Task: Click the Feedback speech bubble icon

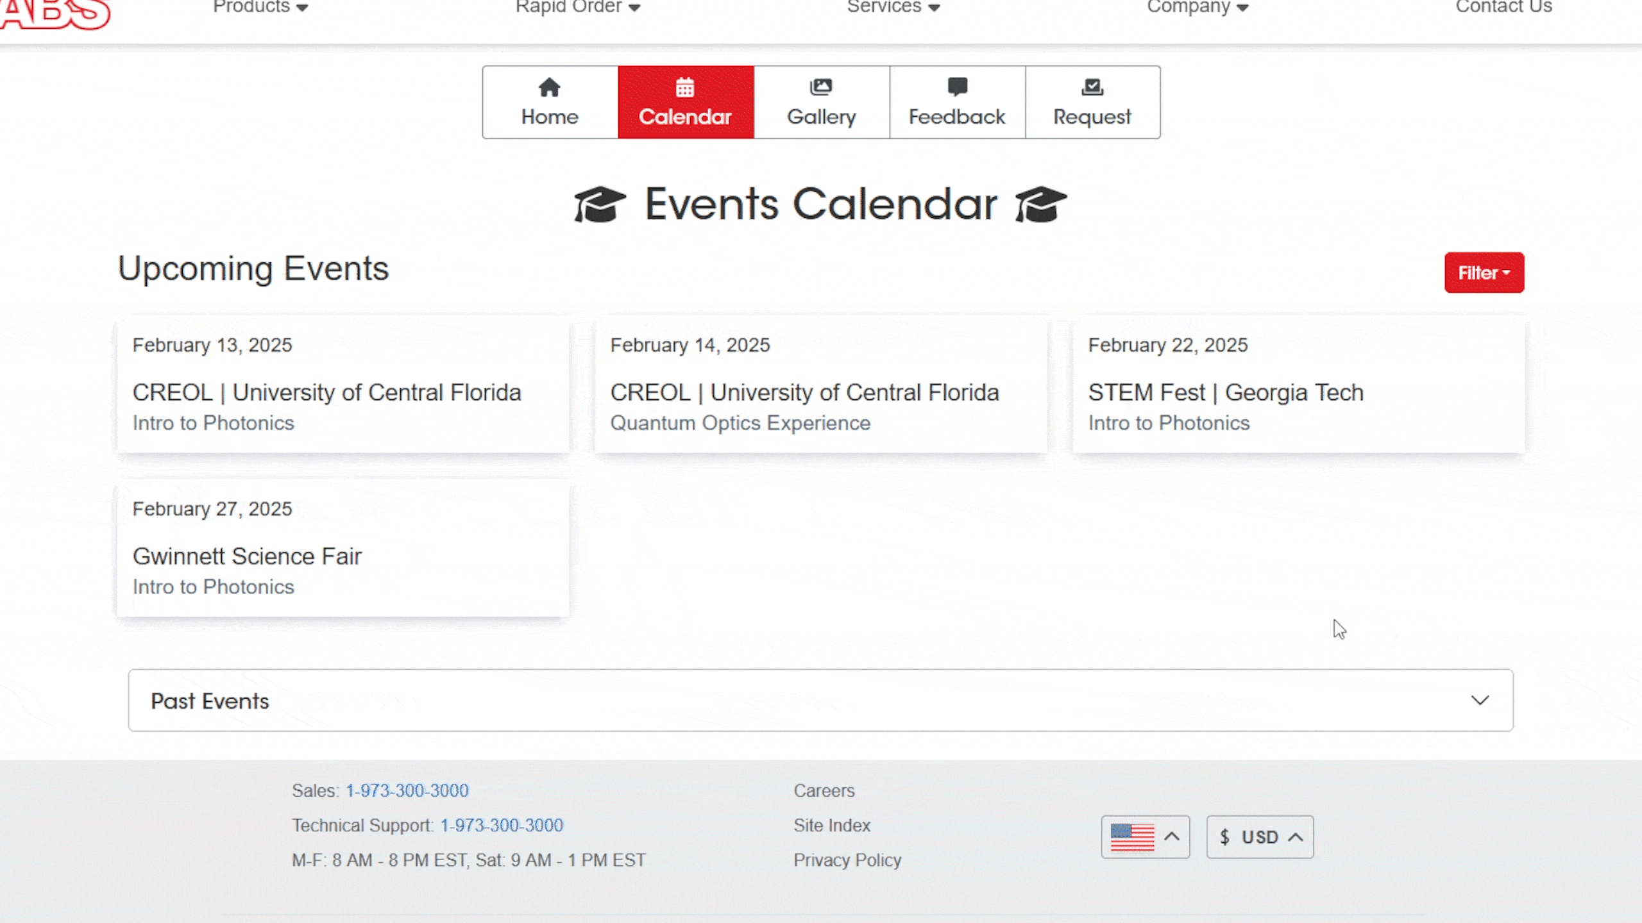Action: coord(957,87)
